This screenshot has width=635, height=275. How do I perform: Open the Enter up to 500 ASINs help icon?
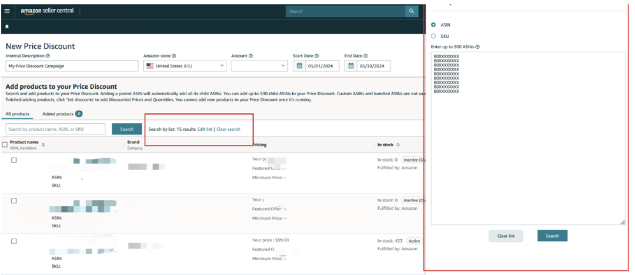click(x=477, y=46)
